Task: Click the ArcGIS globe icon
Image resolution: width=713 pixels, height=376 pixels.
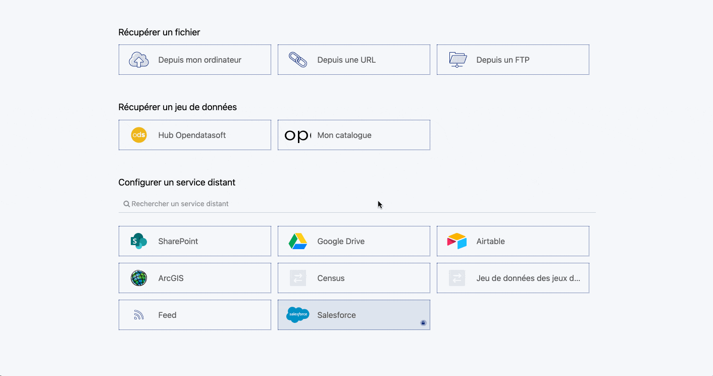Action: [x=139, y=278]
